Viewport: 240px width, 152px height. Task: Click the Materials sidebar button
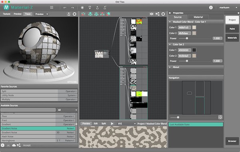pyautogui.click(x=232, y=38)
